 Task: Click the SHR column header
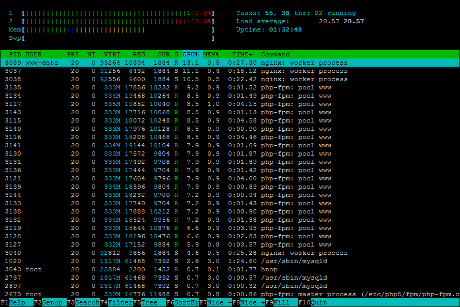click(x=164, y=55)
